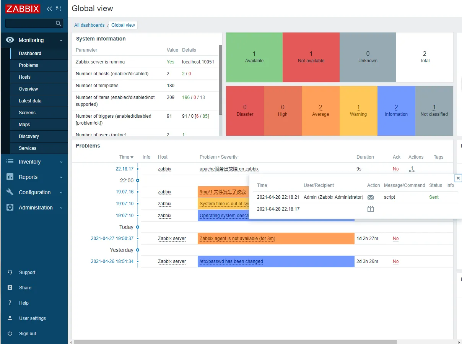
Task: Click timestamp 2021-04-26 18:51:34
Action: [112, 261]
